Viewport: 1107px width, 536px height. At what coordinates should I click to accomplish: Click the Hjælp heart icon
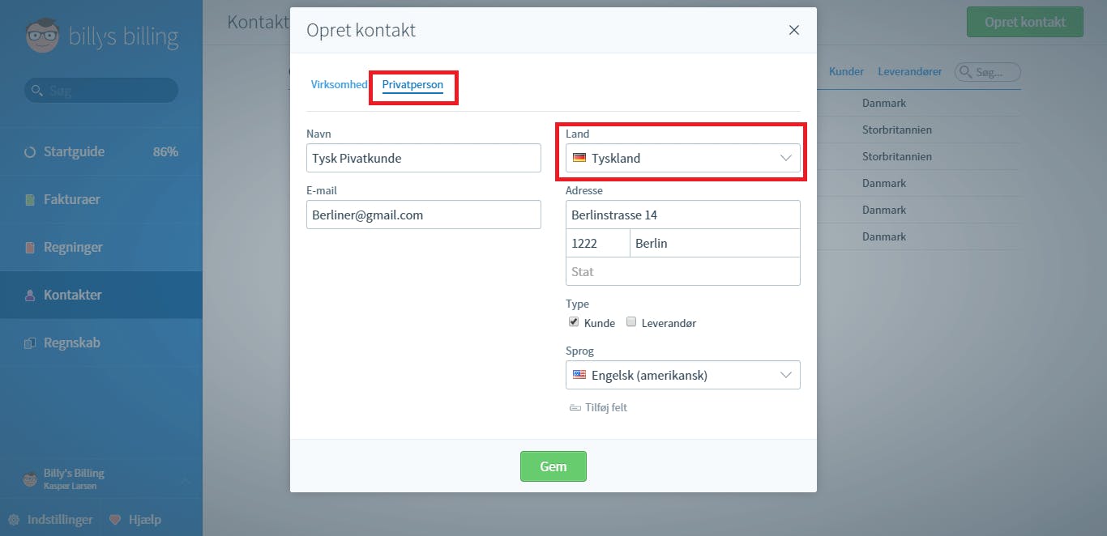(115, 519)
